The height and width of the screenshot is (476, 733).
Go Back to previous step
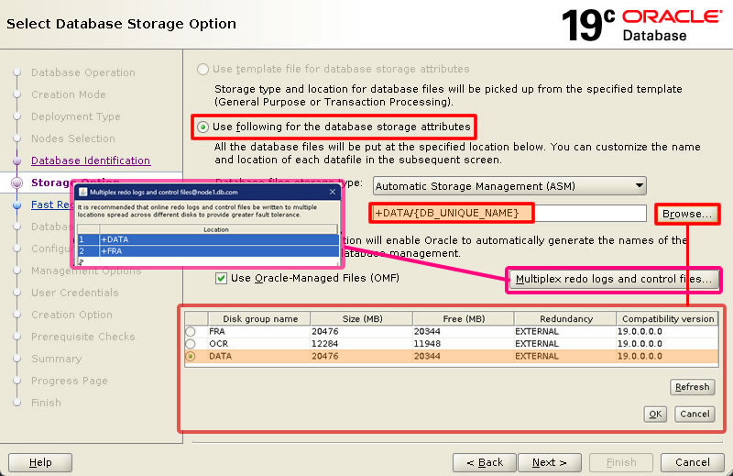coord(485,462)
